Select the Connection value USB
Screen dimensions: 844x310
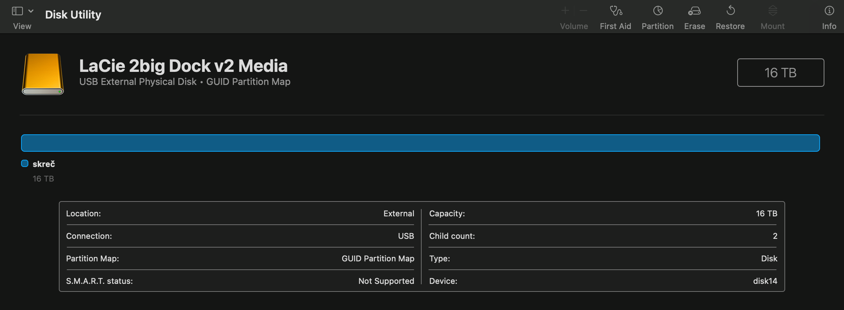click(406, 236)
